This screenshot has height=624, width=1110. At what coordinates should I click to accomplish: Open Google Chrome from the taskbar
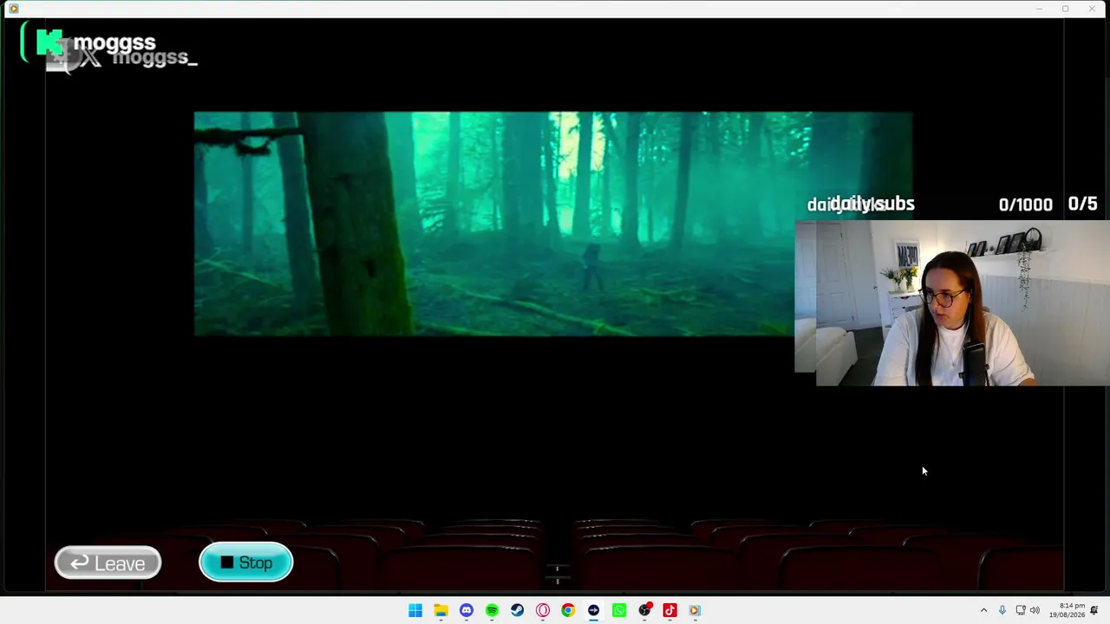click(x=568, y=610)
